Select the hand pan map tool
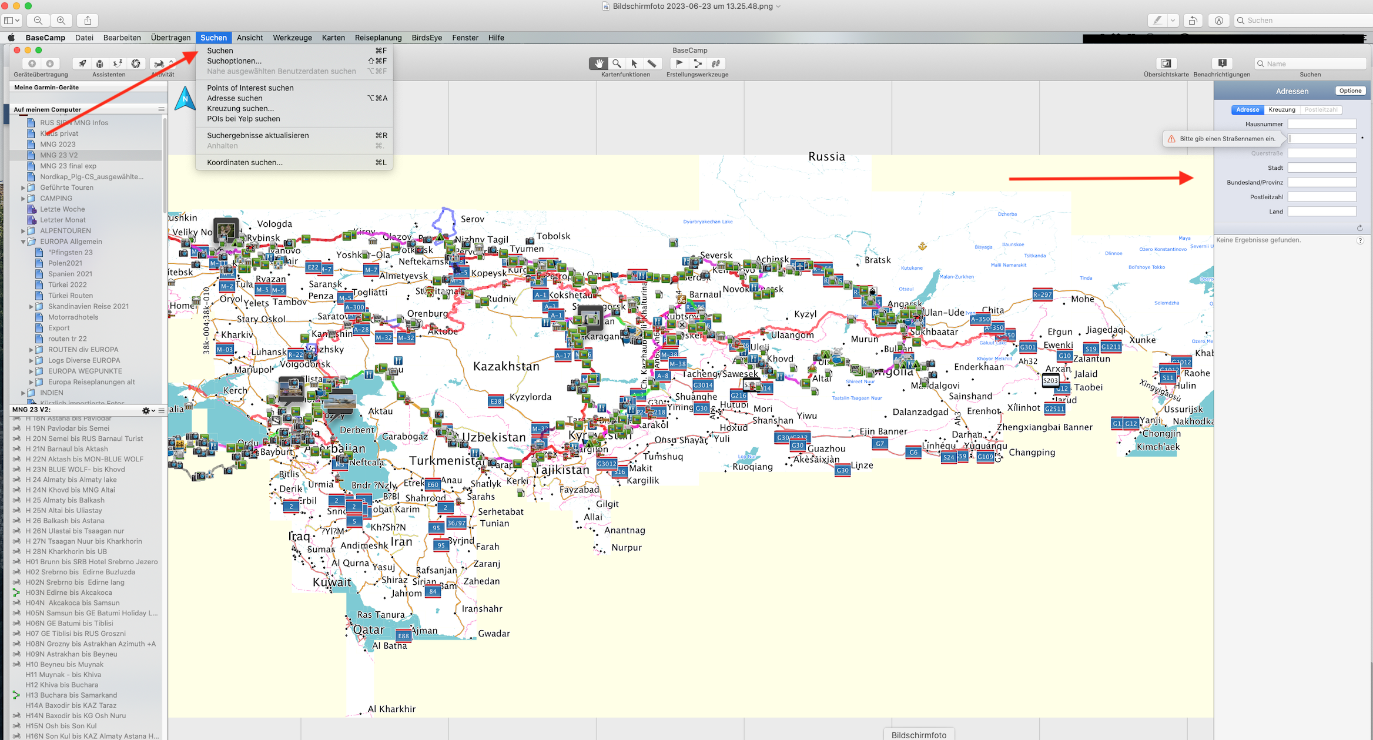This screenshot has width=1373, height=740. tap(598, 63)
